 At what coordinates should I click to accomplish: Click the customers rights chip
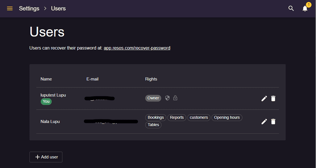click(x=199, y=118)
